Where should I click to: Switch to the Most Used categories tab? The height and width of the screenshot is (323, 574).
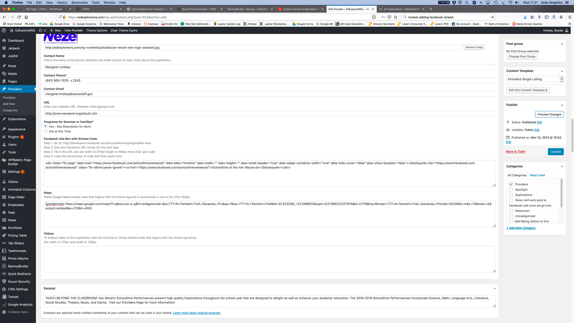point(537,175)
